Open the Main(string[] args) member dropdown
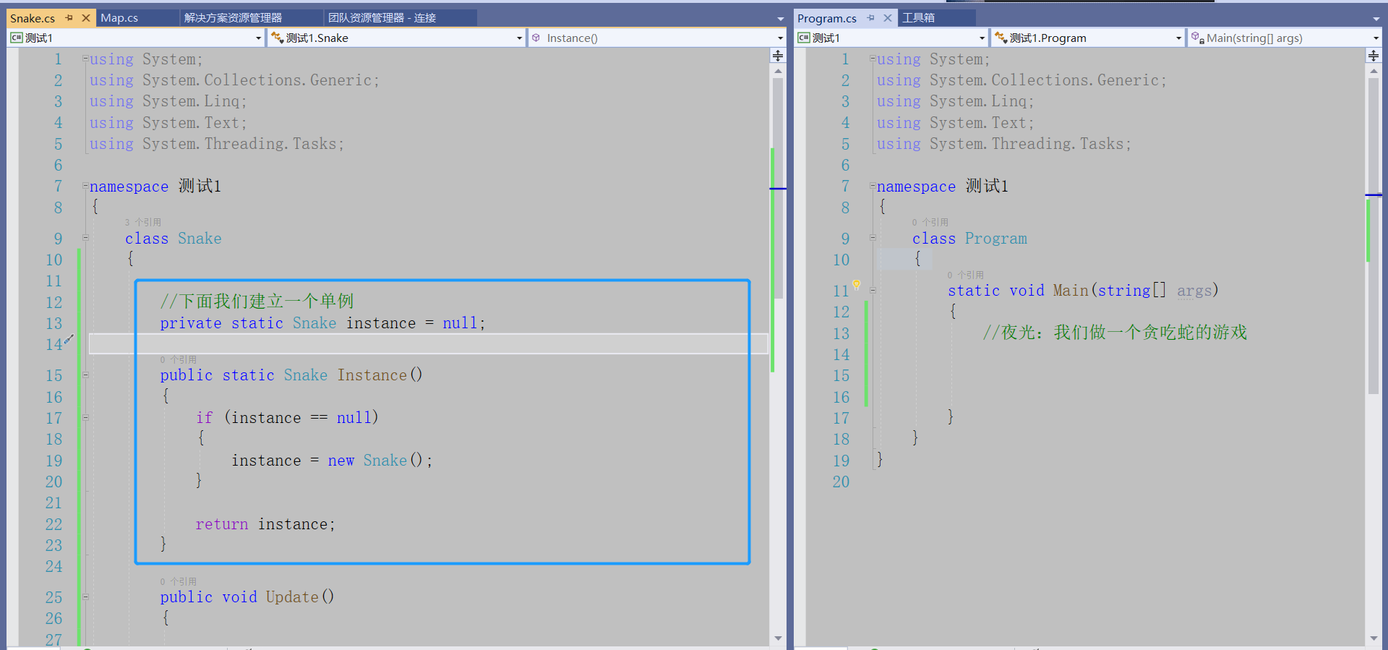This screenshot has width=1388, height=650. (1376, 38)
